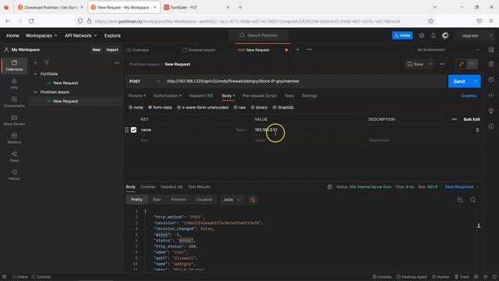Viewport: 499px width, 281px height.
Task: Open the POST method dropdown
Action: [x=144, y=81]
